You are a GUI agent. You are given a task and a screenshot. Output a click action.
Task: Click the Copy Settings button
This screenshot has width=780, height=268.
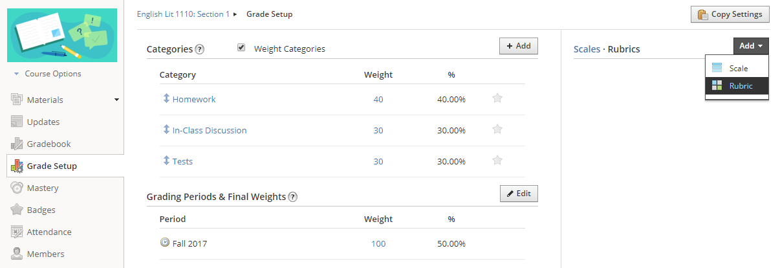(730, 14)
